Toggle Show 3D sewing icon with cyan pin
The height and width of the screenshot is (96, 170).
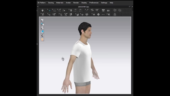(42, 24)
